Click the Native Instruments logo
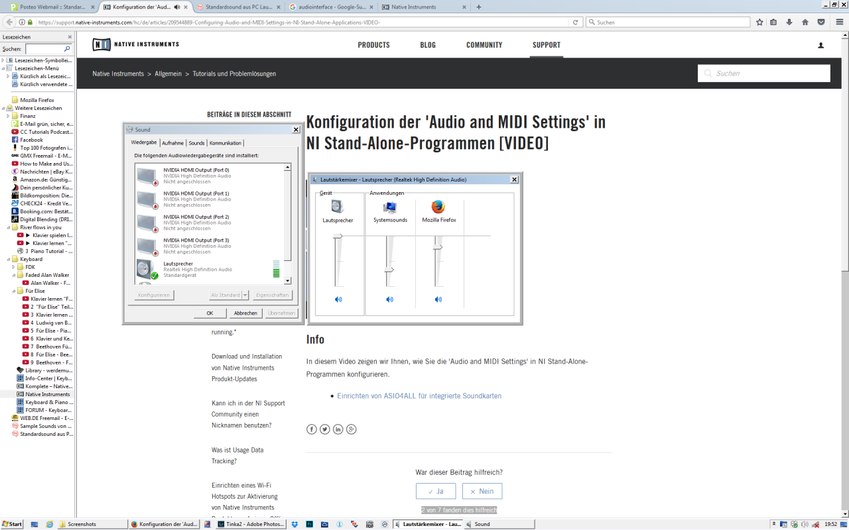849x530 pixels. [x=135, y=44]
